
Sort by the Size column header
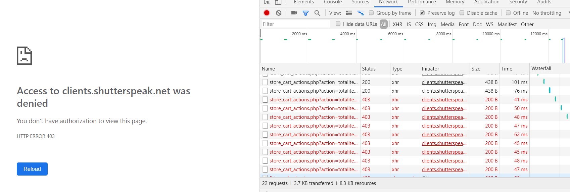(485, 68)
